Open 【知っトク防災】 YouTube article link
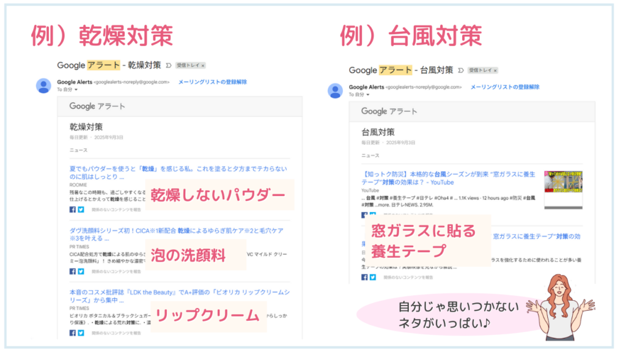 448,178
